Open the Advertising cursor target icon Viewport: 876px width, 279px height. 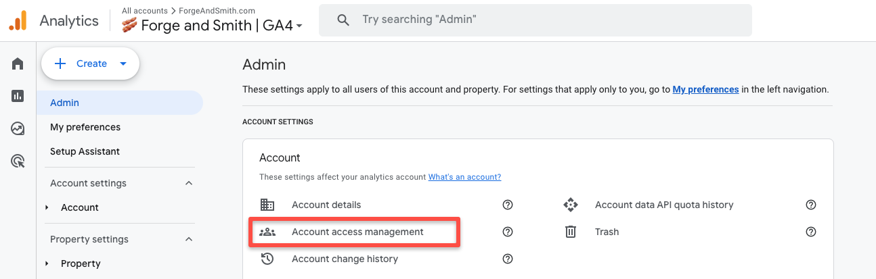(18, 161)
